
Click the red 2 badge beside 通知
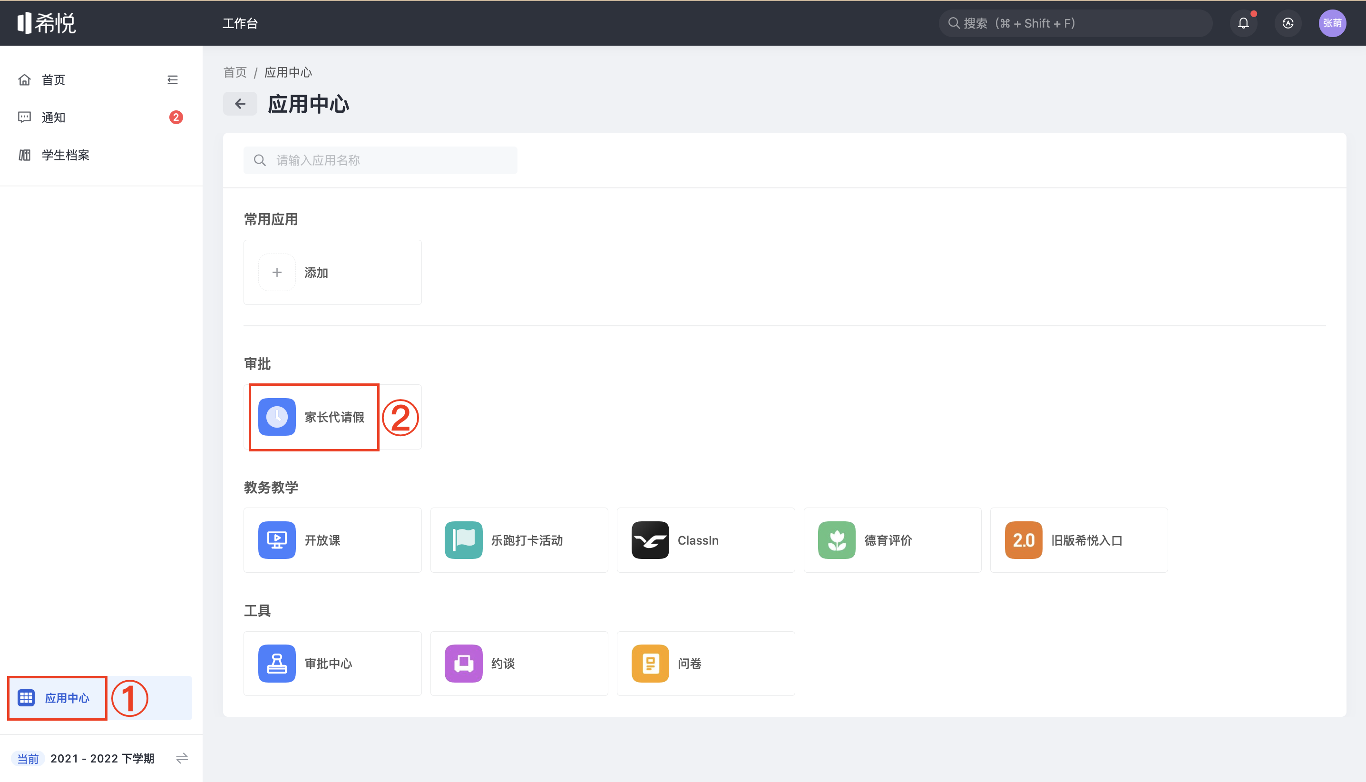click(x=176, y=117)
